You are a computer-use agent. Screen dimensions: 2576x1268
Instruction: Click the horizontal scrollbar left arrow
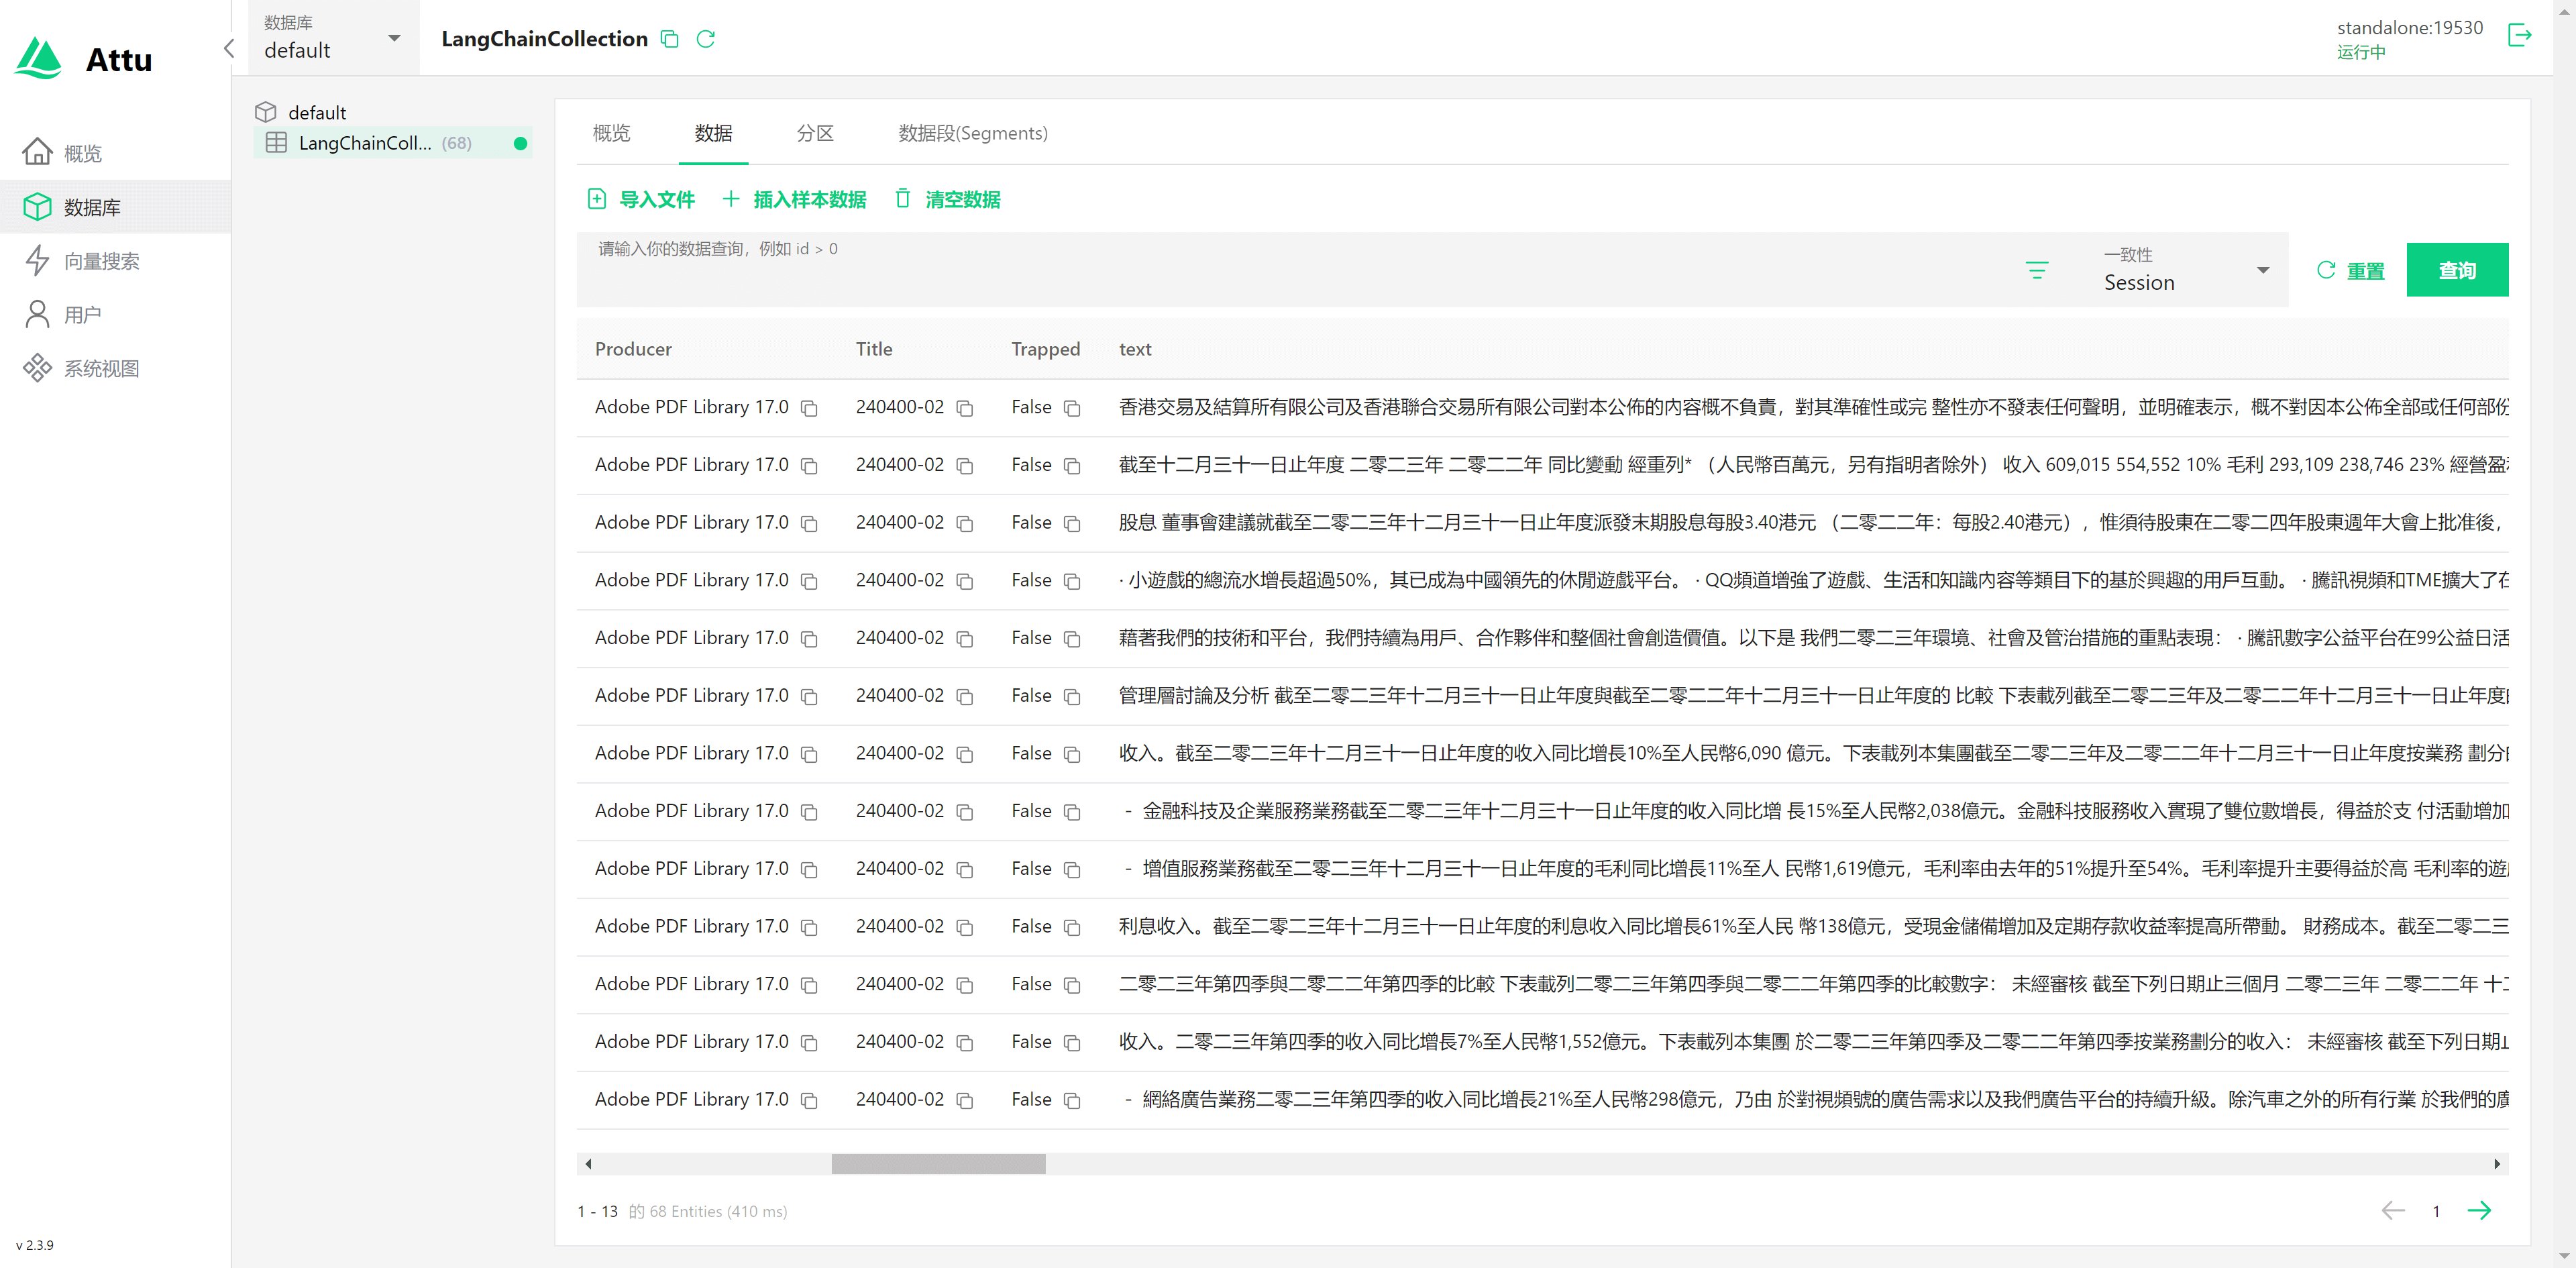click(x=588, y=1163)
